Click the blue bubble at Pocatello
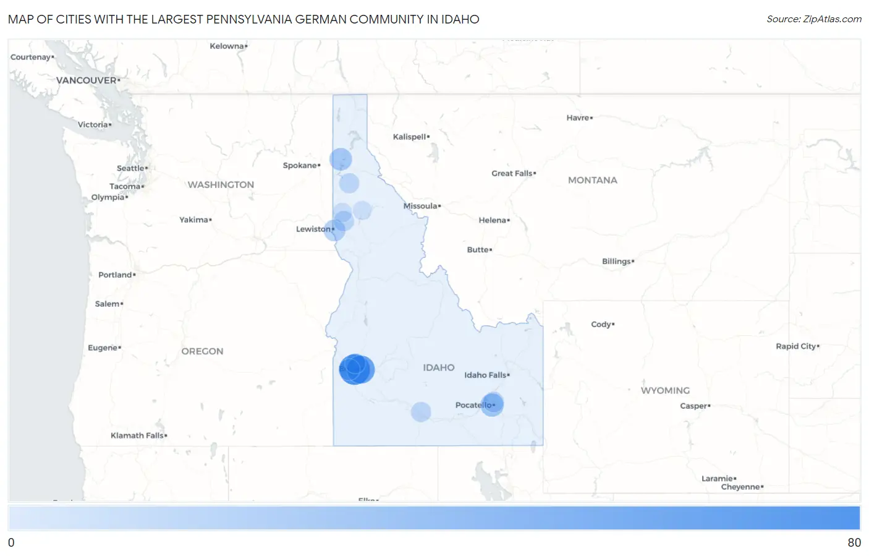 [492, 404]
